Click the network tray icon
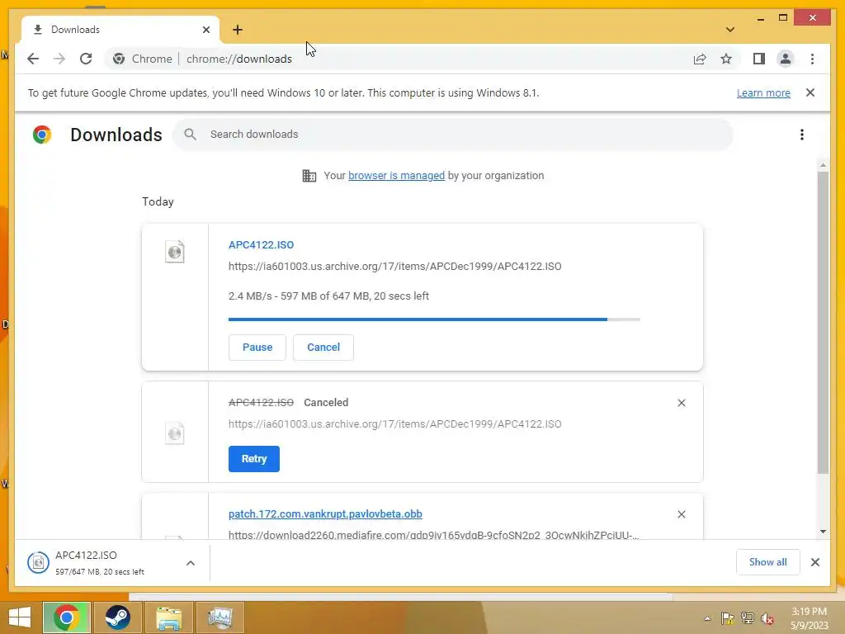This screenshot has width=845, height=634. click(x=748, y=618)
